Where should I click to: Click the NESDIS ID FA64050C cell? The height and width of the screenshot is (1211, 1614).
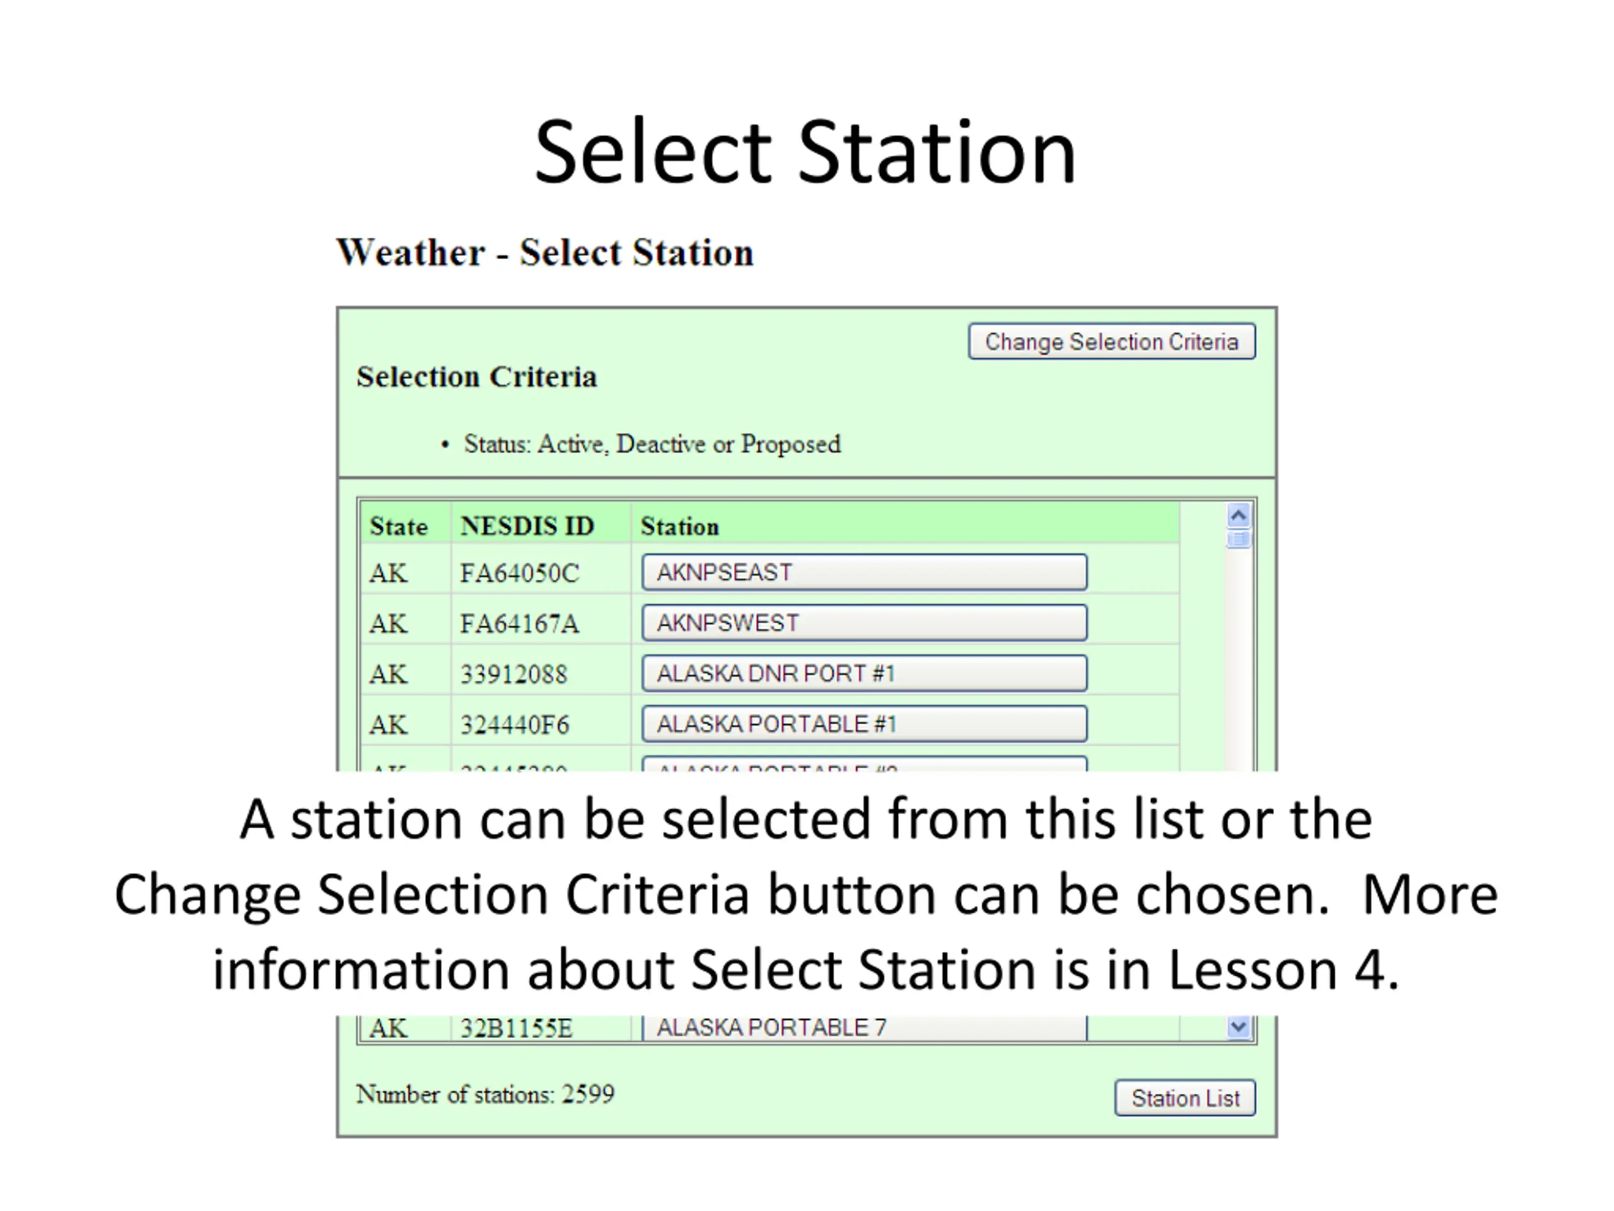coord(520,573)
